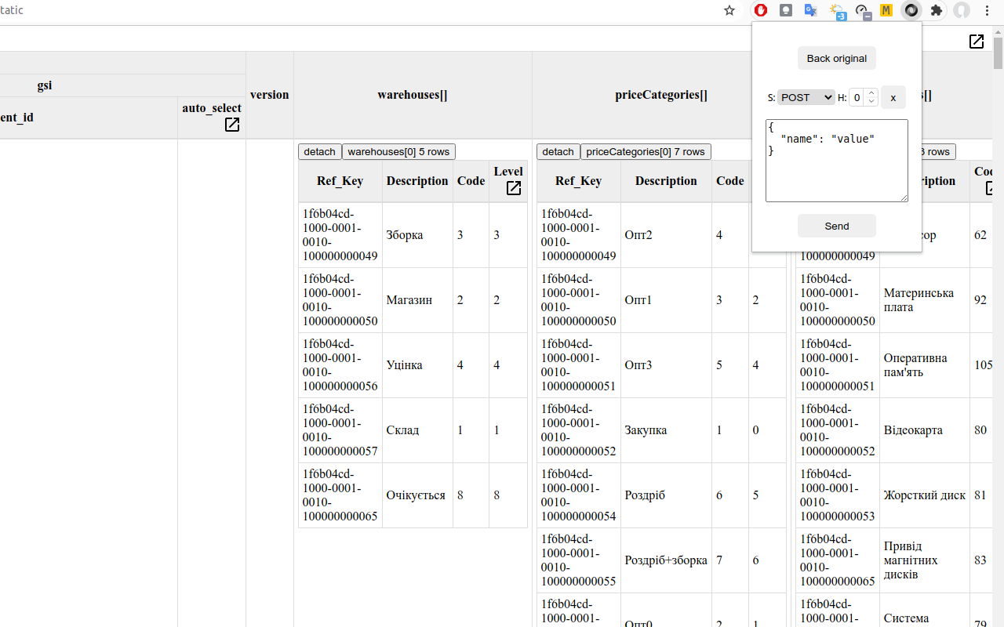Image resolution: width=1004 pixels, height=627 pixels.
Task: Click the warehouses Description header
Action: [417, 181]
